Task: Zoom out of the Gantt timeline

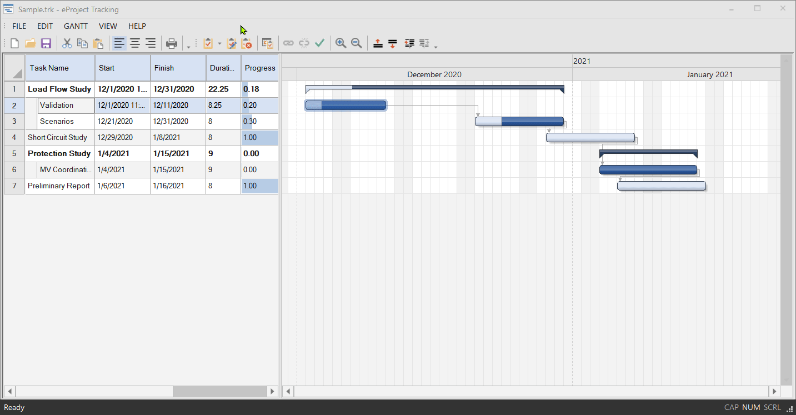Action: click(x=356, y=43)
